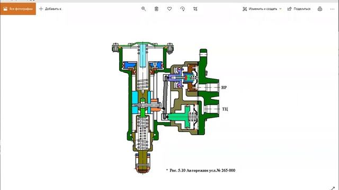Click the picture icon in Все фотографии

5,9
